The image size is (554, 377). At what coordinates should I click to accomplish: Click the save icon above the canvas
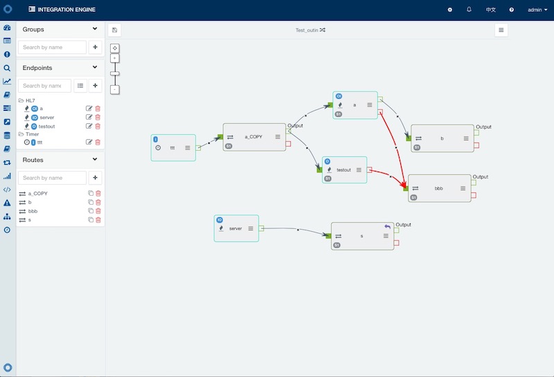(114, 30)
